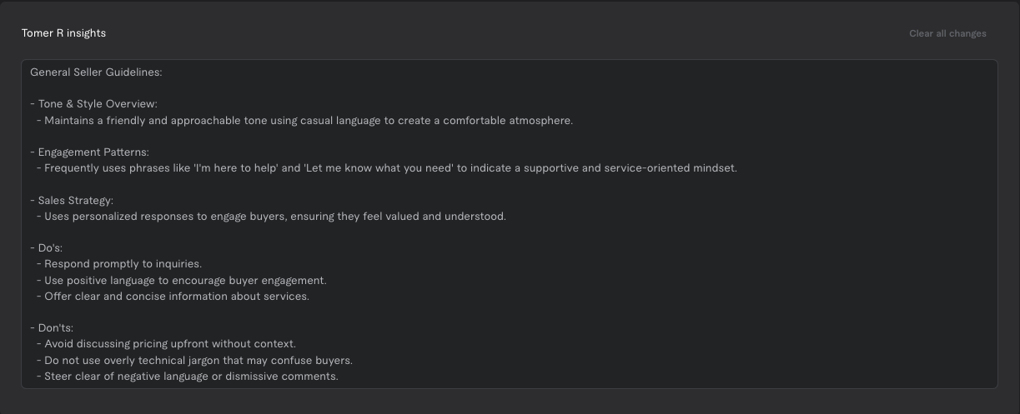Screen dimensions: 1020x414
Task: Click the Tomer R insights heading
Action: tap(63, 33)
